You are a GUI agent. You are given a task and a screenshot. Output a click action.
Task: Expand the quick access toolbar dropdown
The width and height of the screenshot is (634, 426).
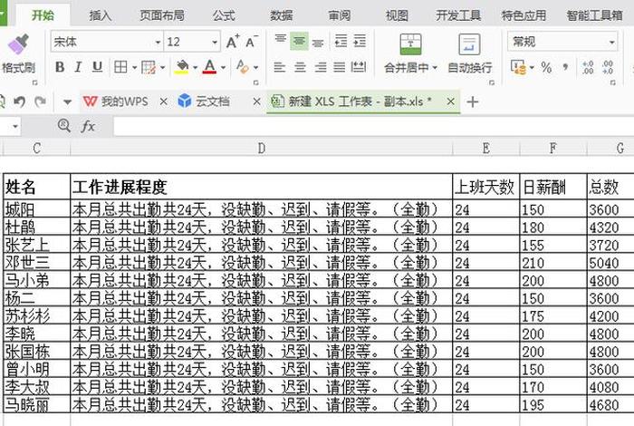(68, 102)
